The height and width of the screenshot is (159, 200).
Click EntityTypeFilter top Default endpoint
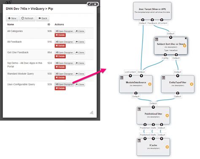178,76
